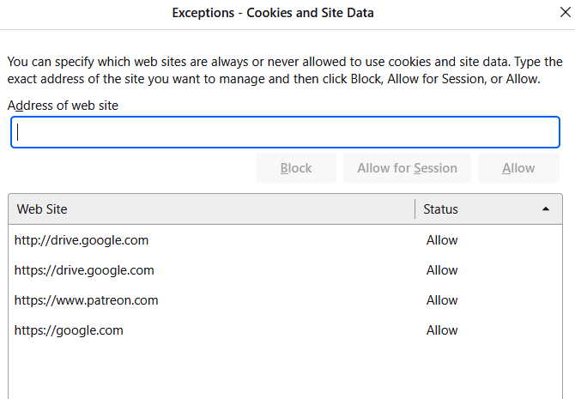Viewport: 575px width, 399px height.
Task: Toggle the sort direction arrow in Status header
Action: [x=546, y=209]
